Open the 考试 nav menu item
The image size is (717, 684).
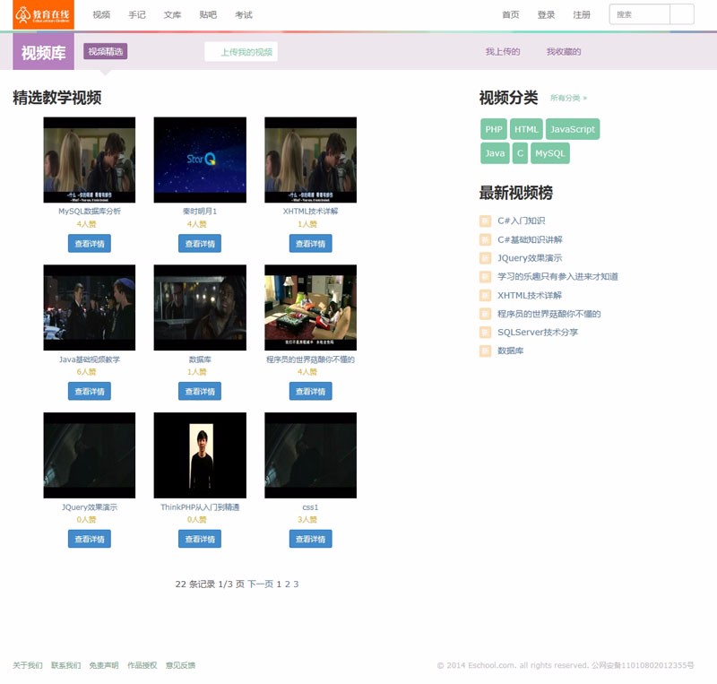244,15
